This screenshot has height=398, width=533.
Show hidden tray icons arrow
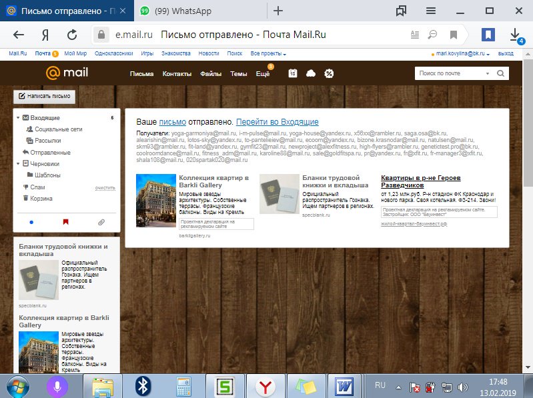coord(398,387)
